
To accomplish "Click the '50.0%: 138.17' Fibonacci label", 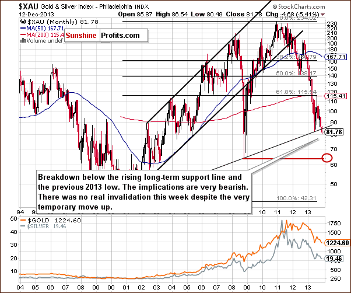I will 296,74.
